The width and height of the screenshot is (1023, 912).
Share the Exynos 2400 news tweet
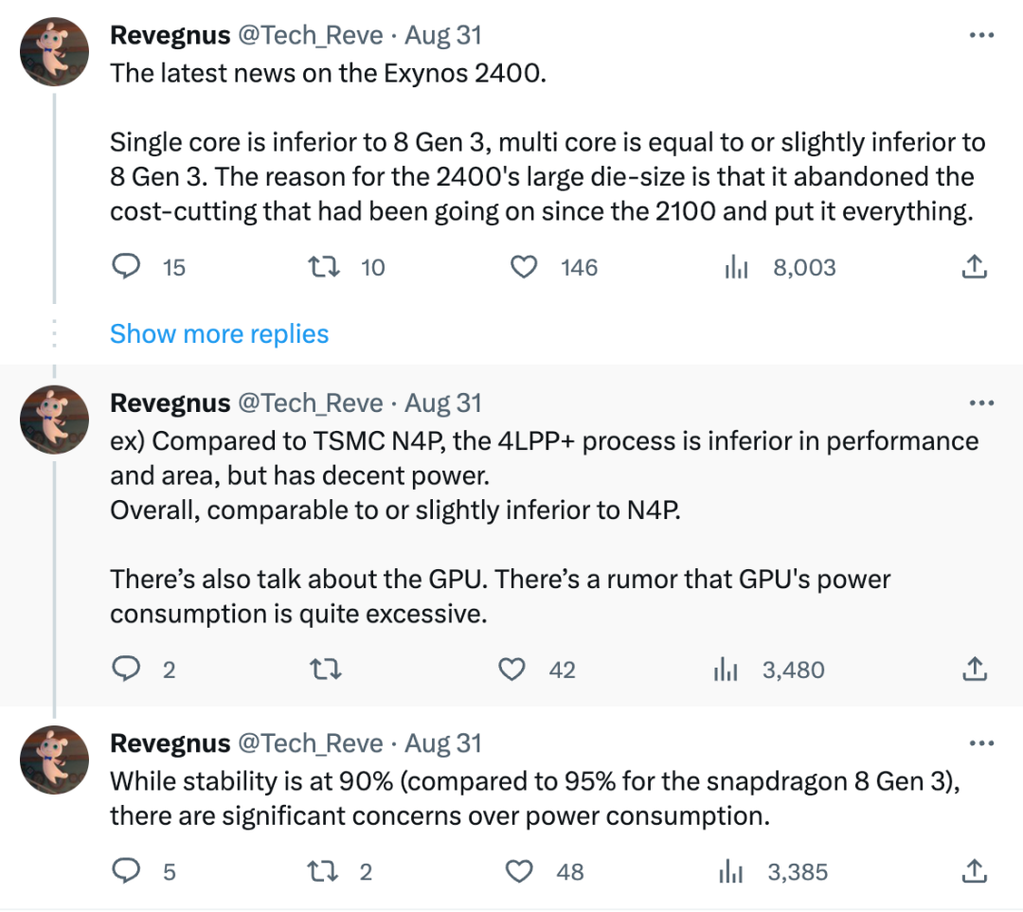974,268
